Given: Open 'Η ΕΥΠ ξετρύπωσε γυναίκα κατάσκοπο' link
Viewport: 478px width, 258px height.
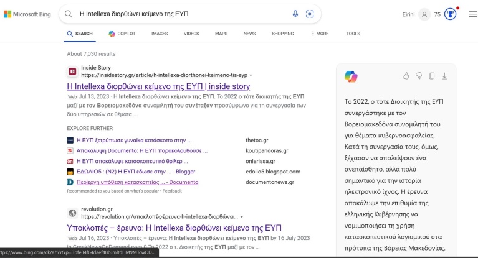Looking at the screenshot, I should (x=134, y=141).
